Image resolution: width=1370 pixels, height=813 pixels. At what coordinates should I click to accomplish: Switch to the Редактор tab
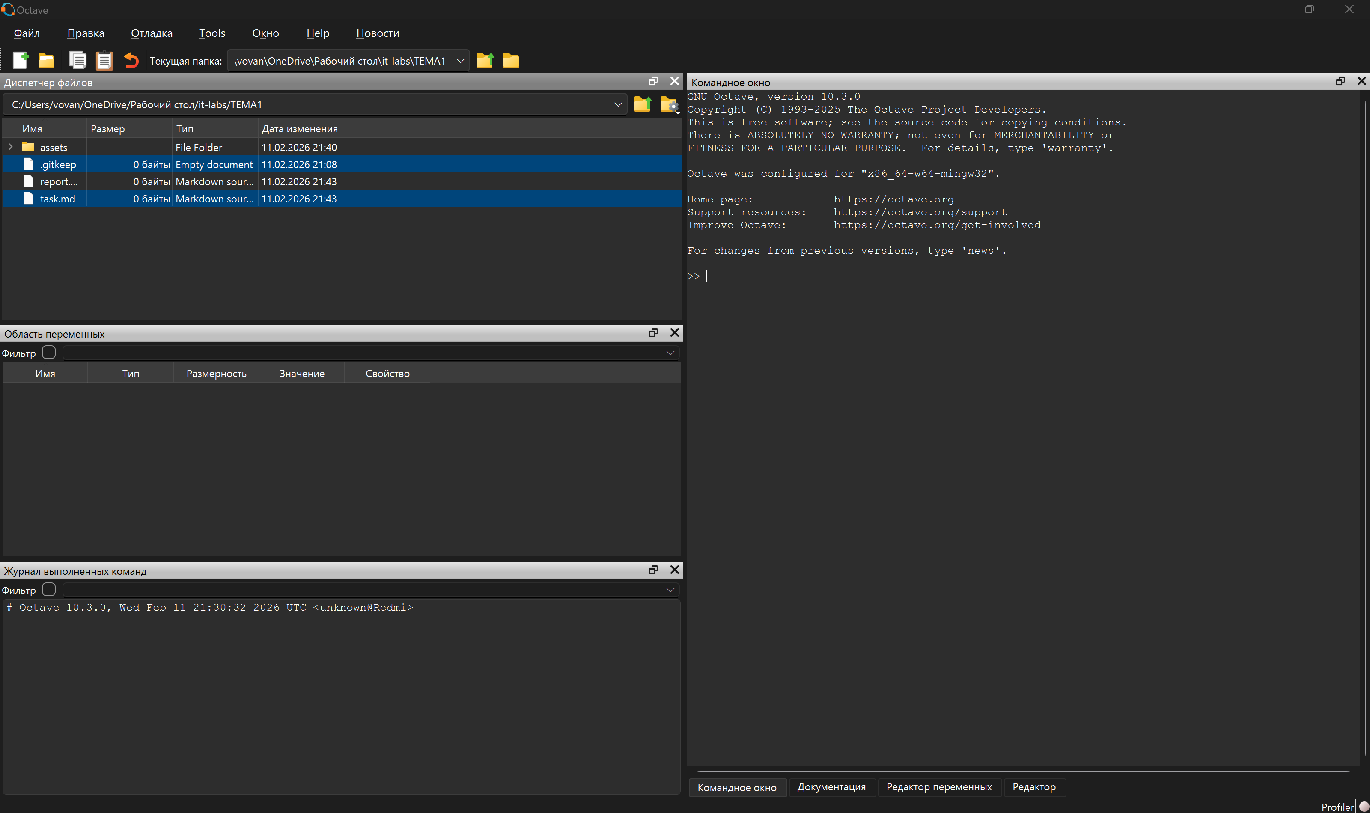1033,787
